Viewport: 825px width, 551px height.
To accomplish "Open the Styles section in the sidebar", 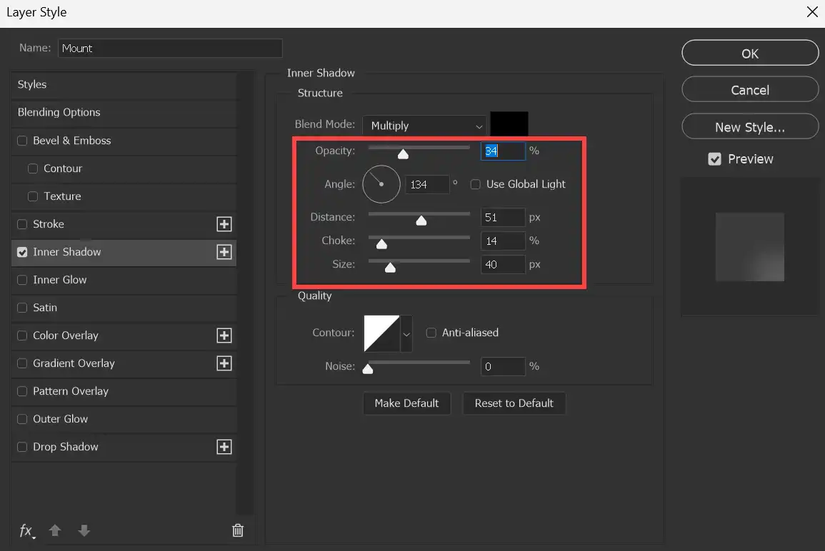I will pos(31,84).
